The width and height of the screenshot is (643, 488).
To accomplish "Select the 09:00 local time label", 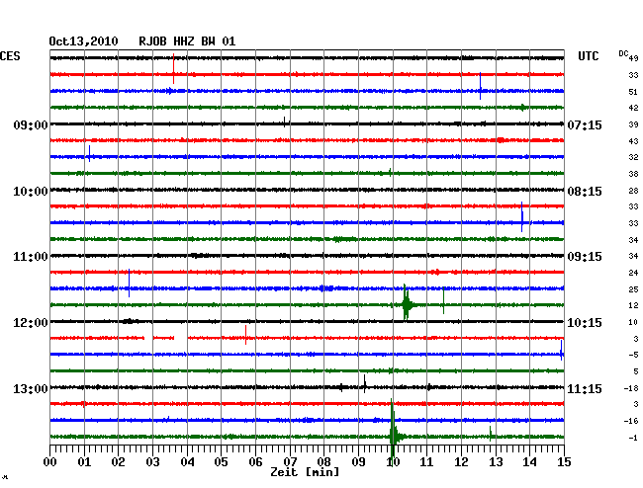I will (31, 124).
